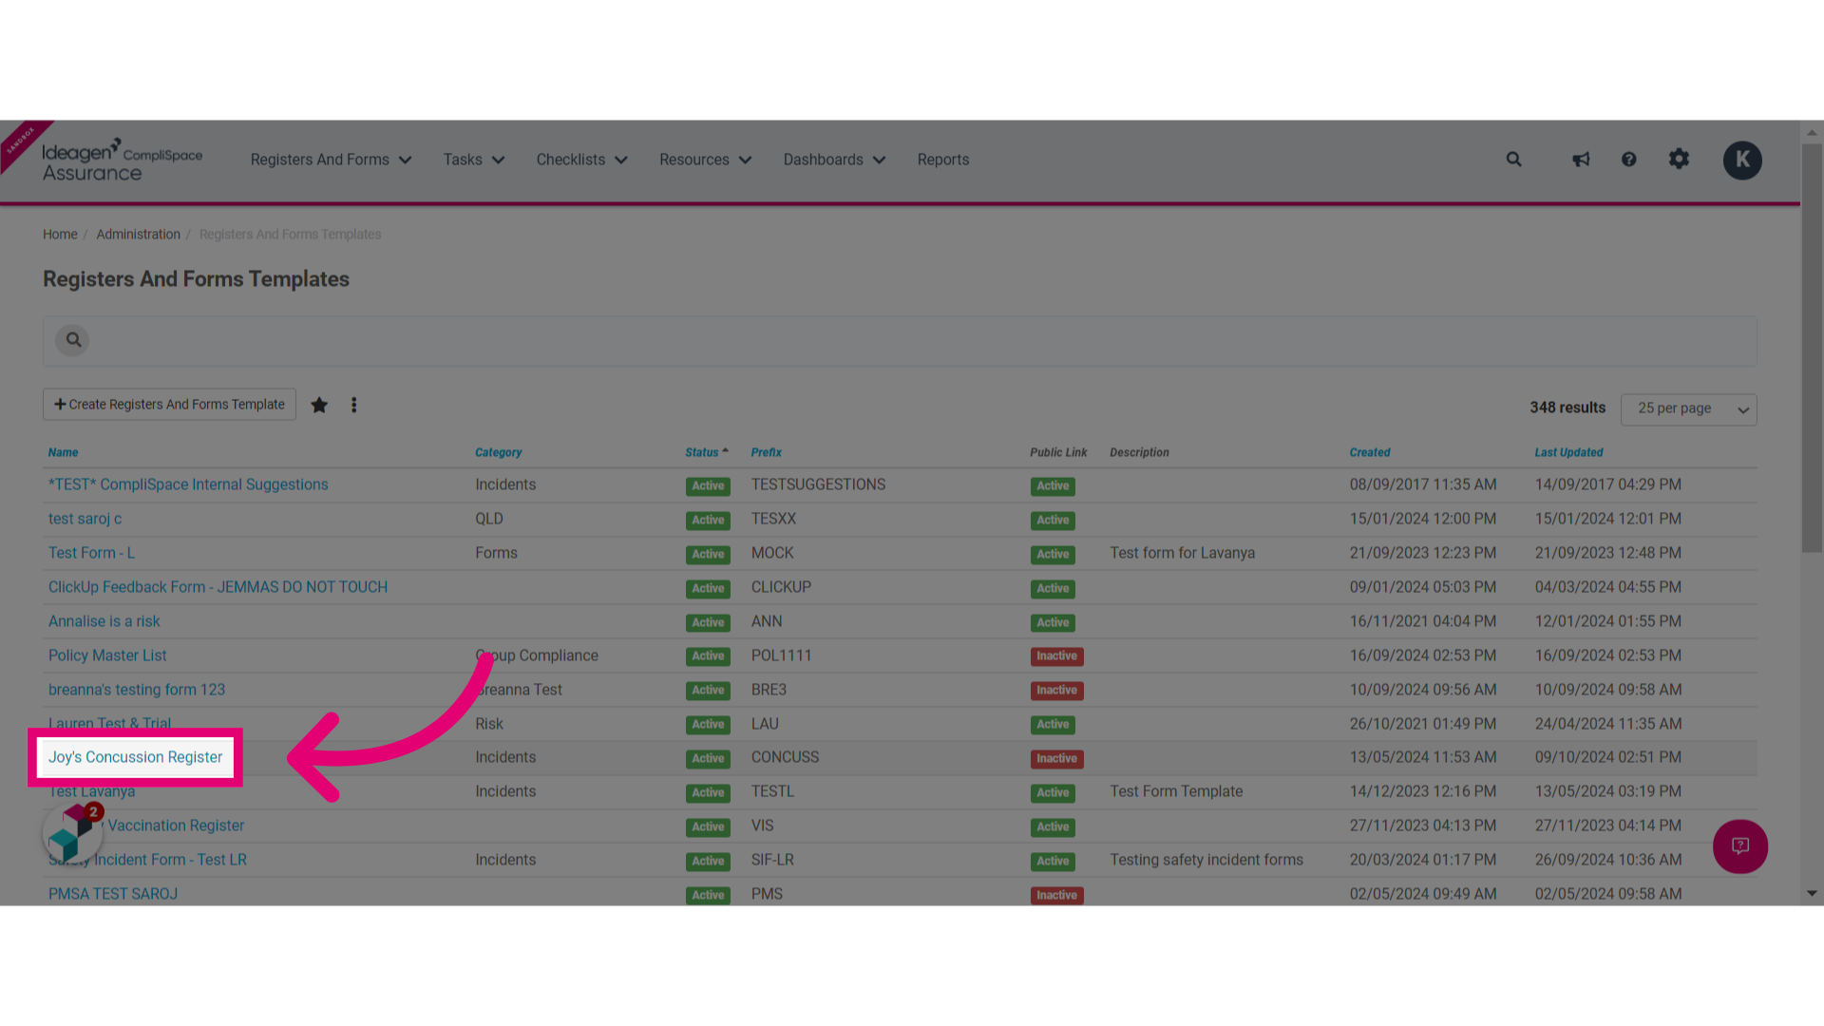Open Joy's Concussion Register template
The width and height of the screenshot is (1824, 1026).
[134, 757]
